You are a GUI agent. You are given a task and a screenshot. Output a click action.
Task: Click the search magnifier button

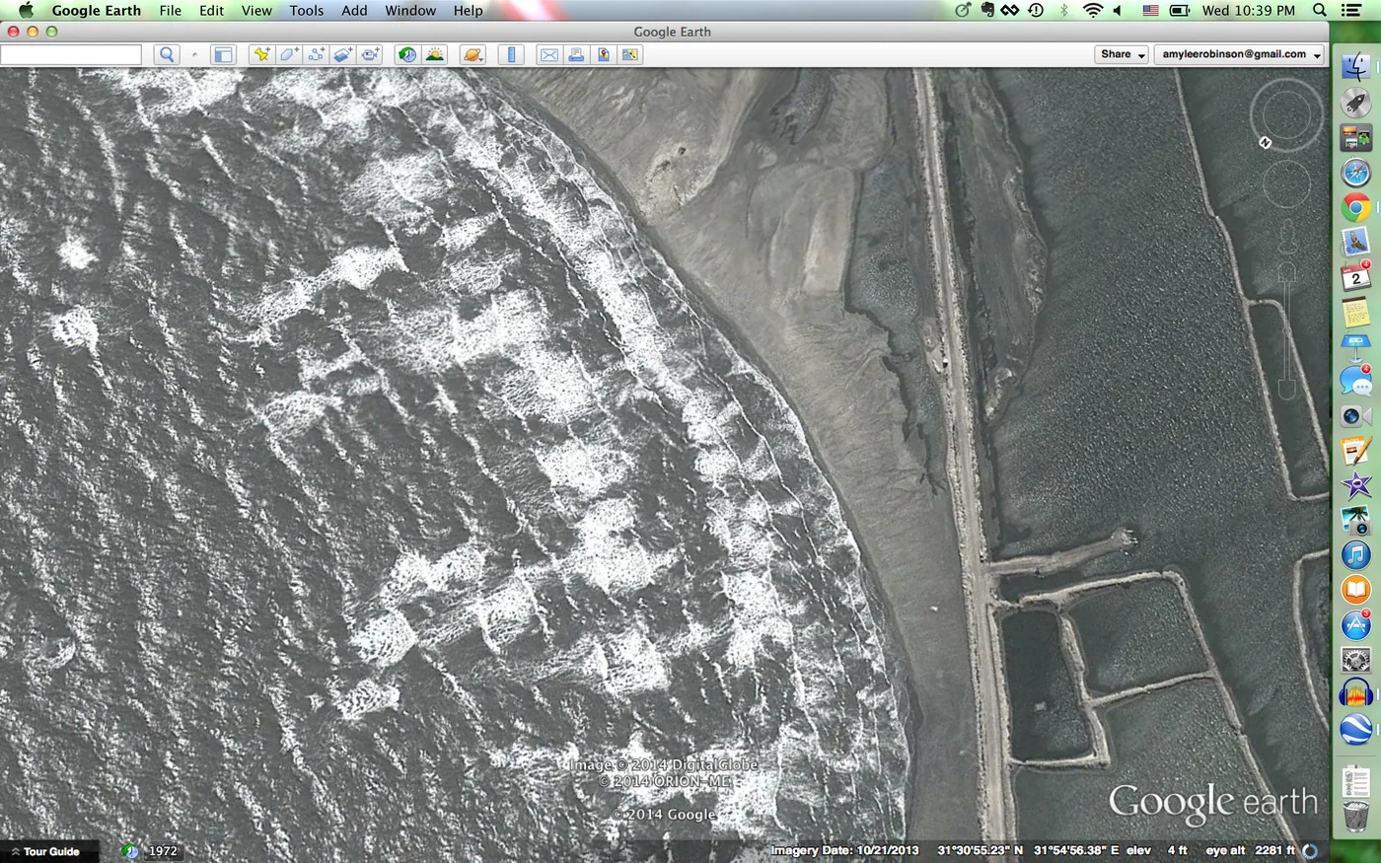click(167, 54)
